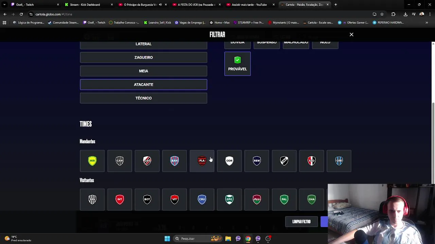
Task: Switch to Assistir mais tarde YouTube tab
Action: [x=250, y=5]
